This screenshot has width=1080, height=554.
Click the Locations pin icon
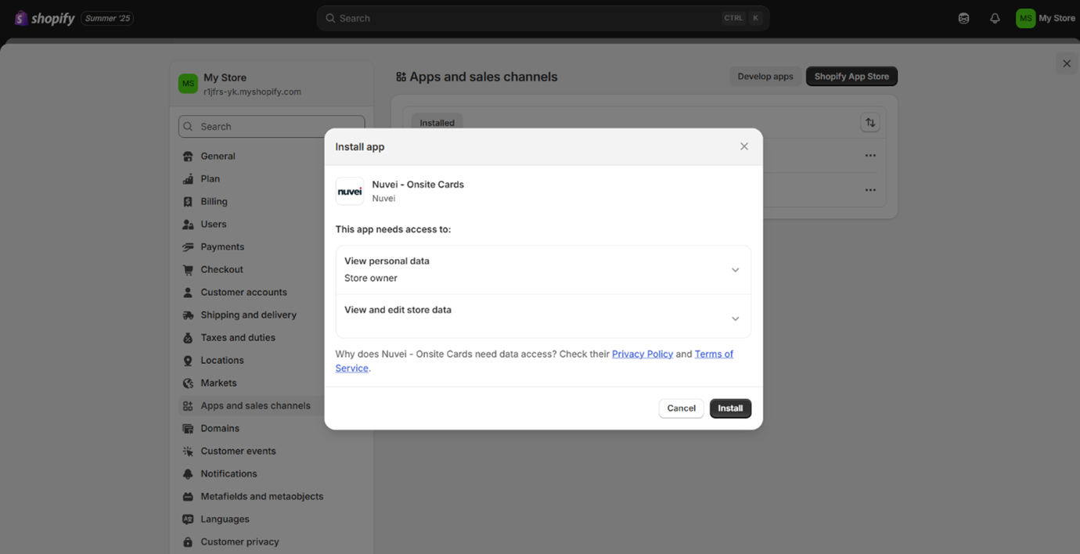point(188,361)
